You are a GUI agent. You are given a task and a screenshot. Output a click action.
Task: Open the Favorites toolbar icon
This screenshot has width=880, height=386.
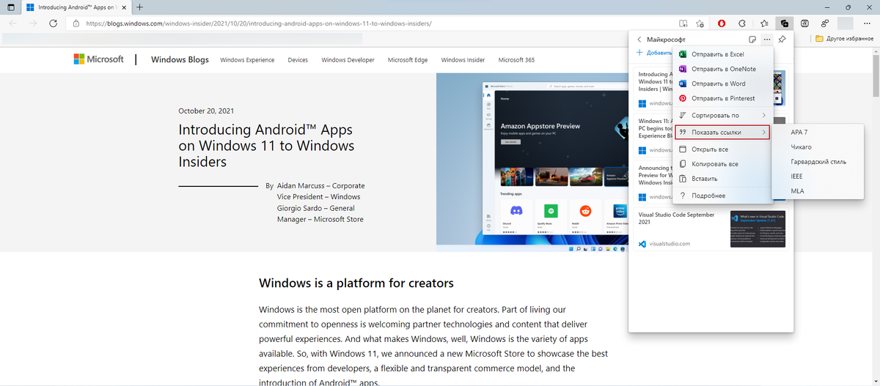(765, 23)
